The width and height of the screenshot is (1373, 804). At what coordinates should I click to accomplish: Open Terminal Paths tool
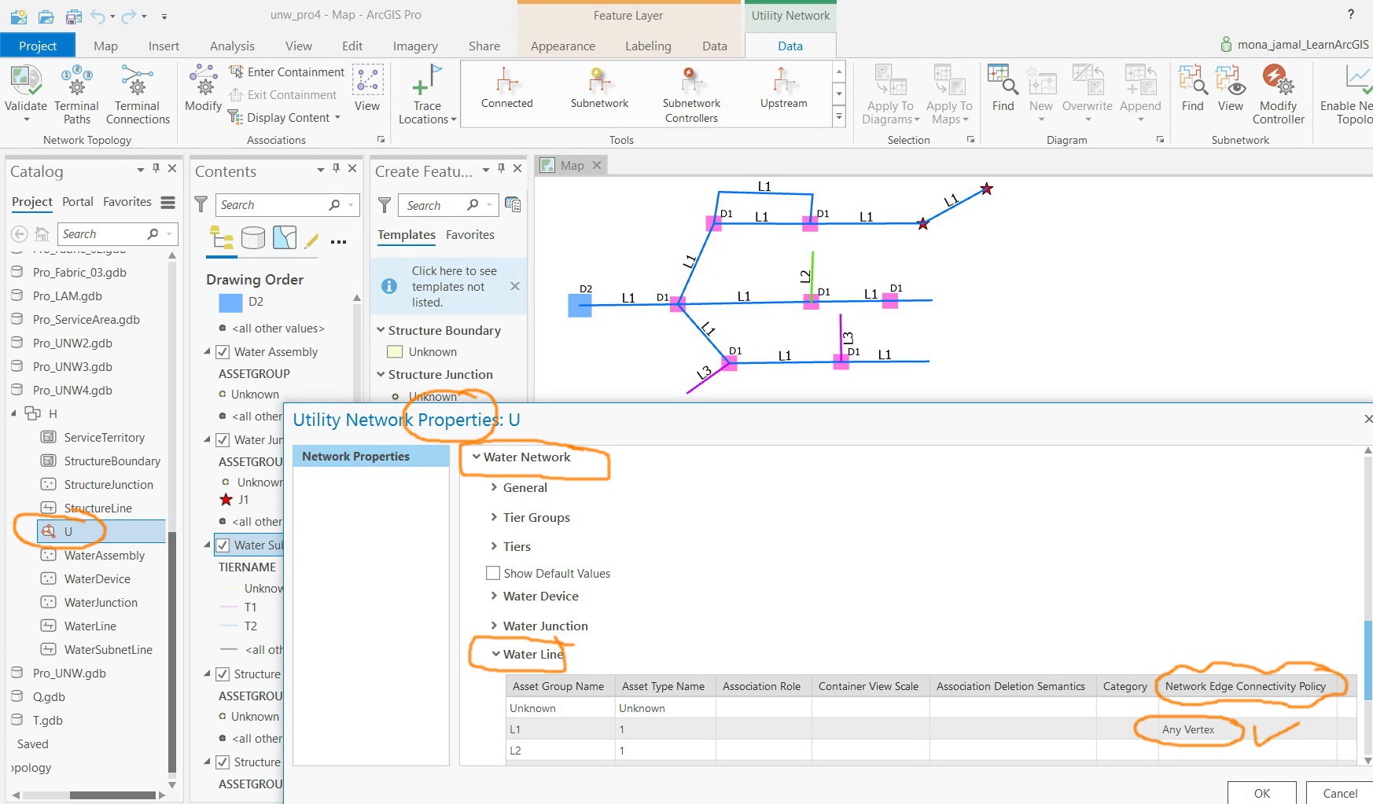[x=76, y=94]
